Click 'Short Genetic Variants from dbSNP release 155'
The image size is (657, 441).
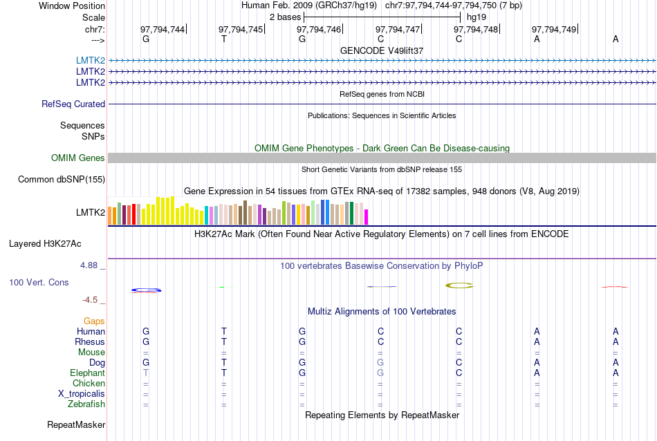point(382,169)
